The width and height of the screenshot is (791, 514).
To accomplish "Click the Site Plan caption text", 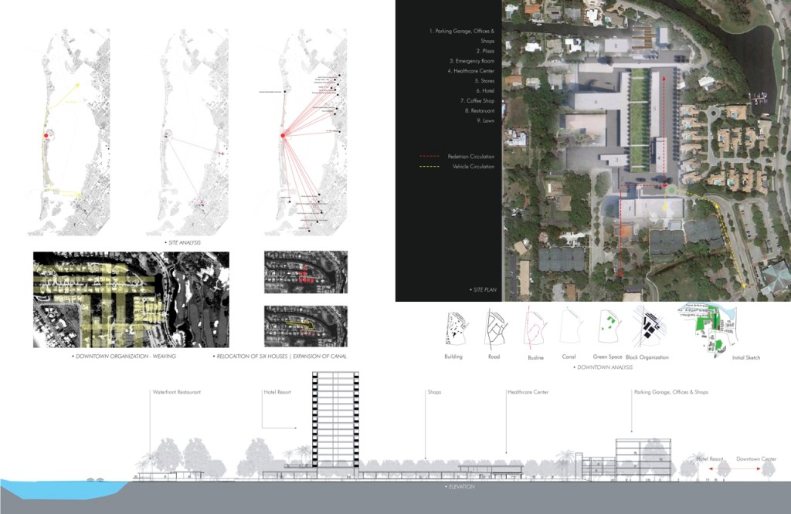I will [482, 290].
